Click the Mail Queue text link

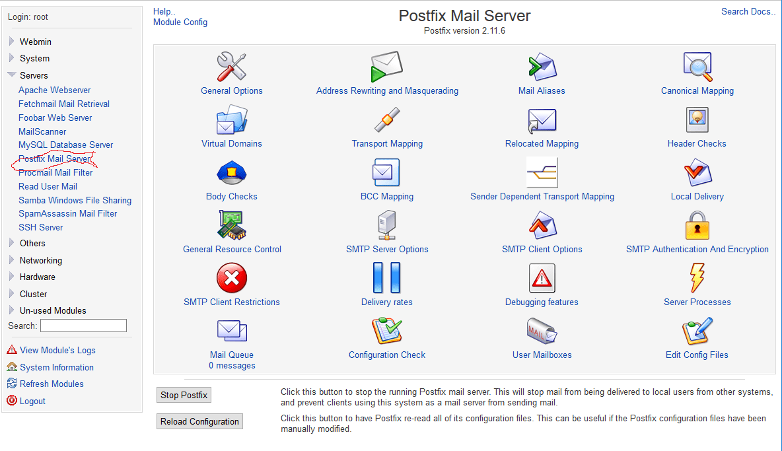point(231,355)
